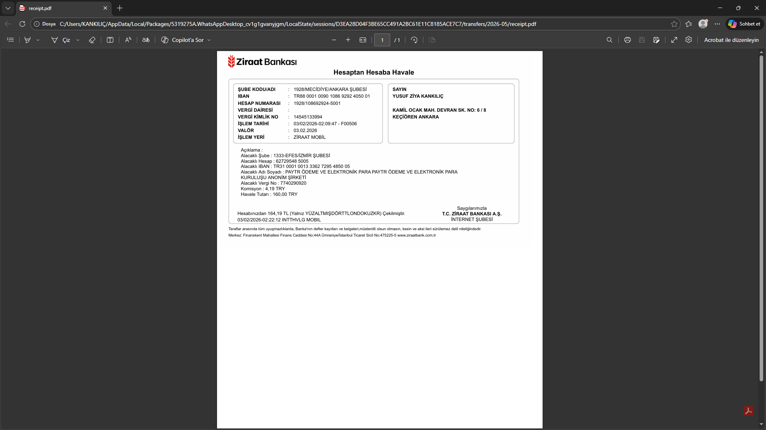Click the T.C. ZİRAAT BANKASI A.Ş. signature
Screen dimensions: 766x430
coord(472,214)
